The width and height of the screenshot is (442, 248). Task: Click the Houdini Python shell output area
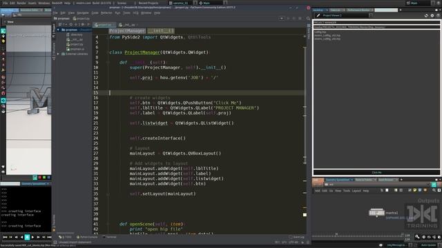click(x=26, y=209)
